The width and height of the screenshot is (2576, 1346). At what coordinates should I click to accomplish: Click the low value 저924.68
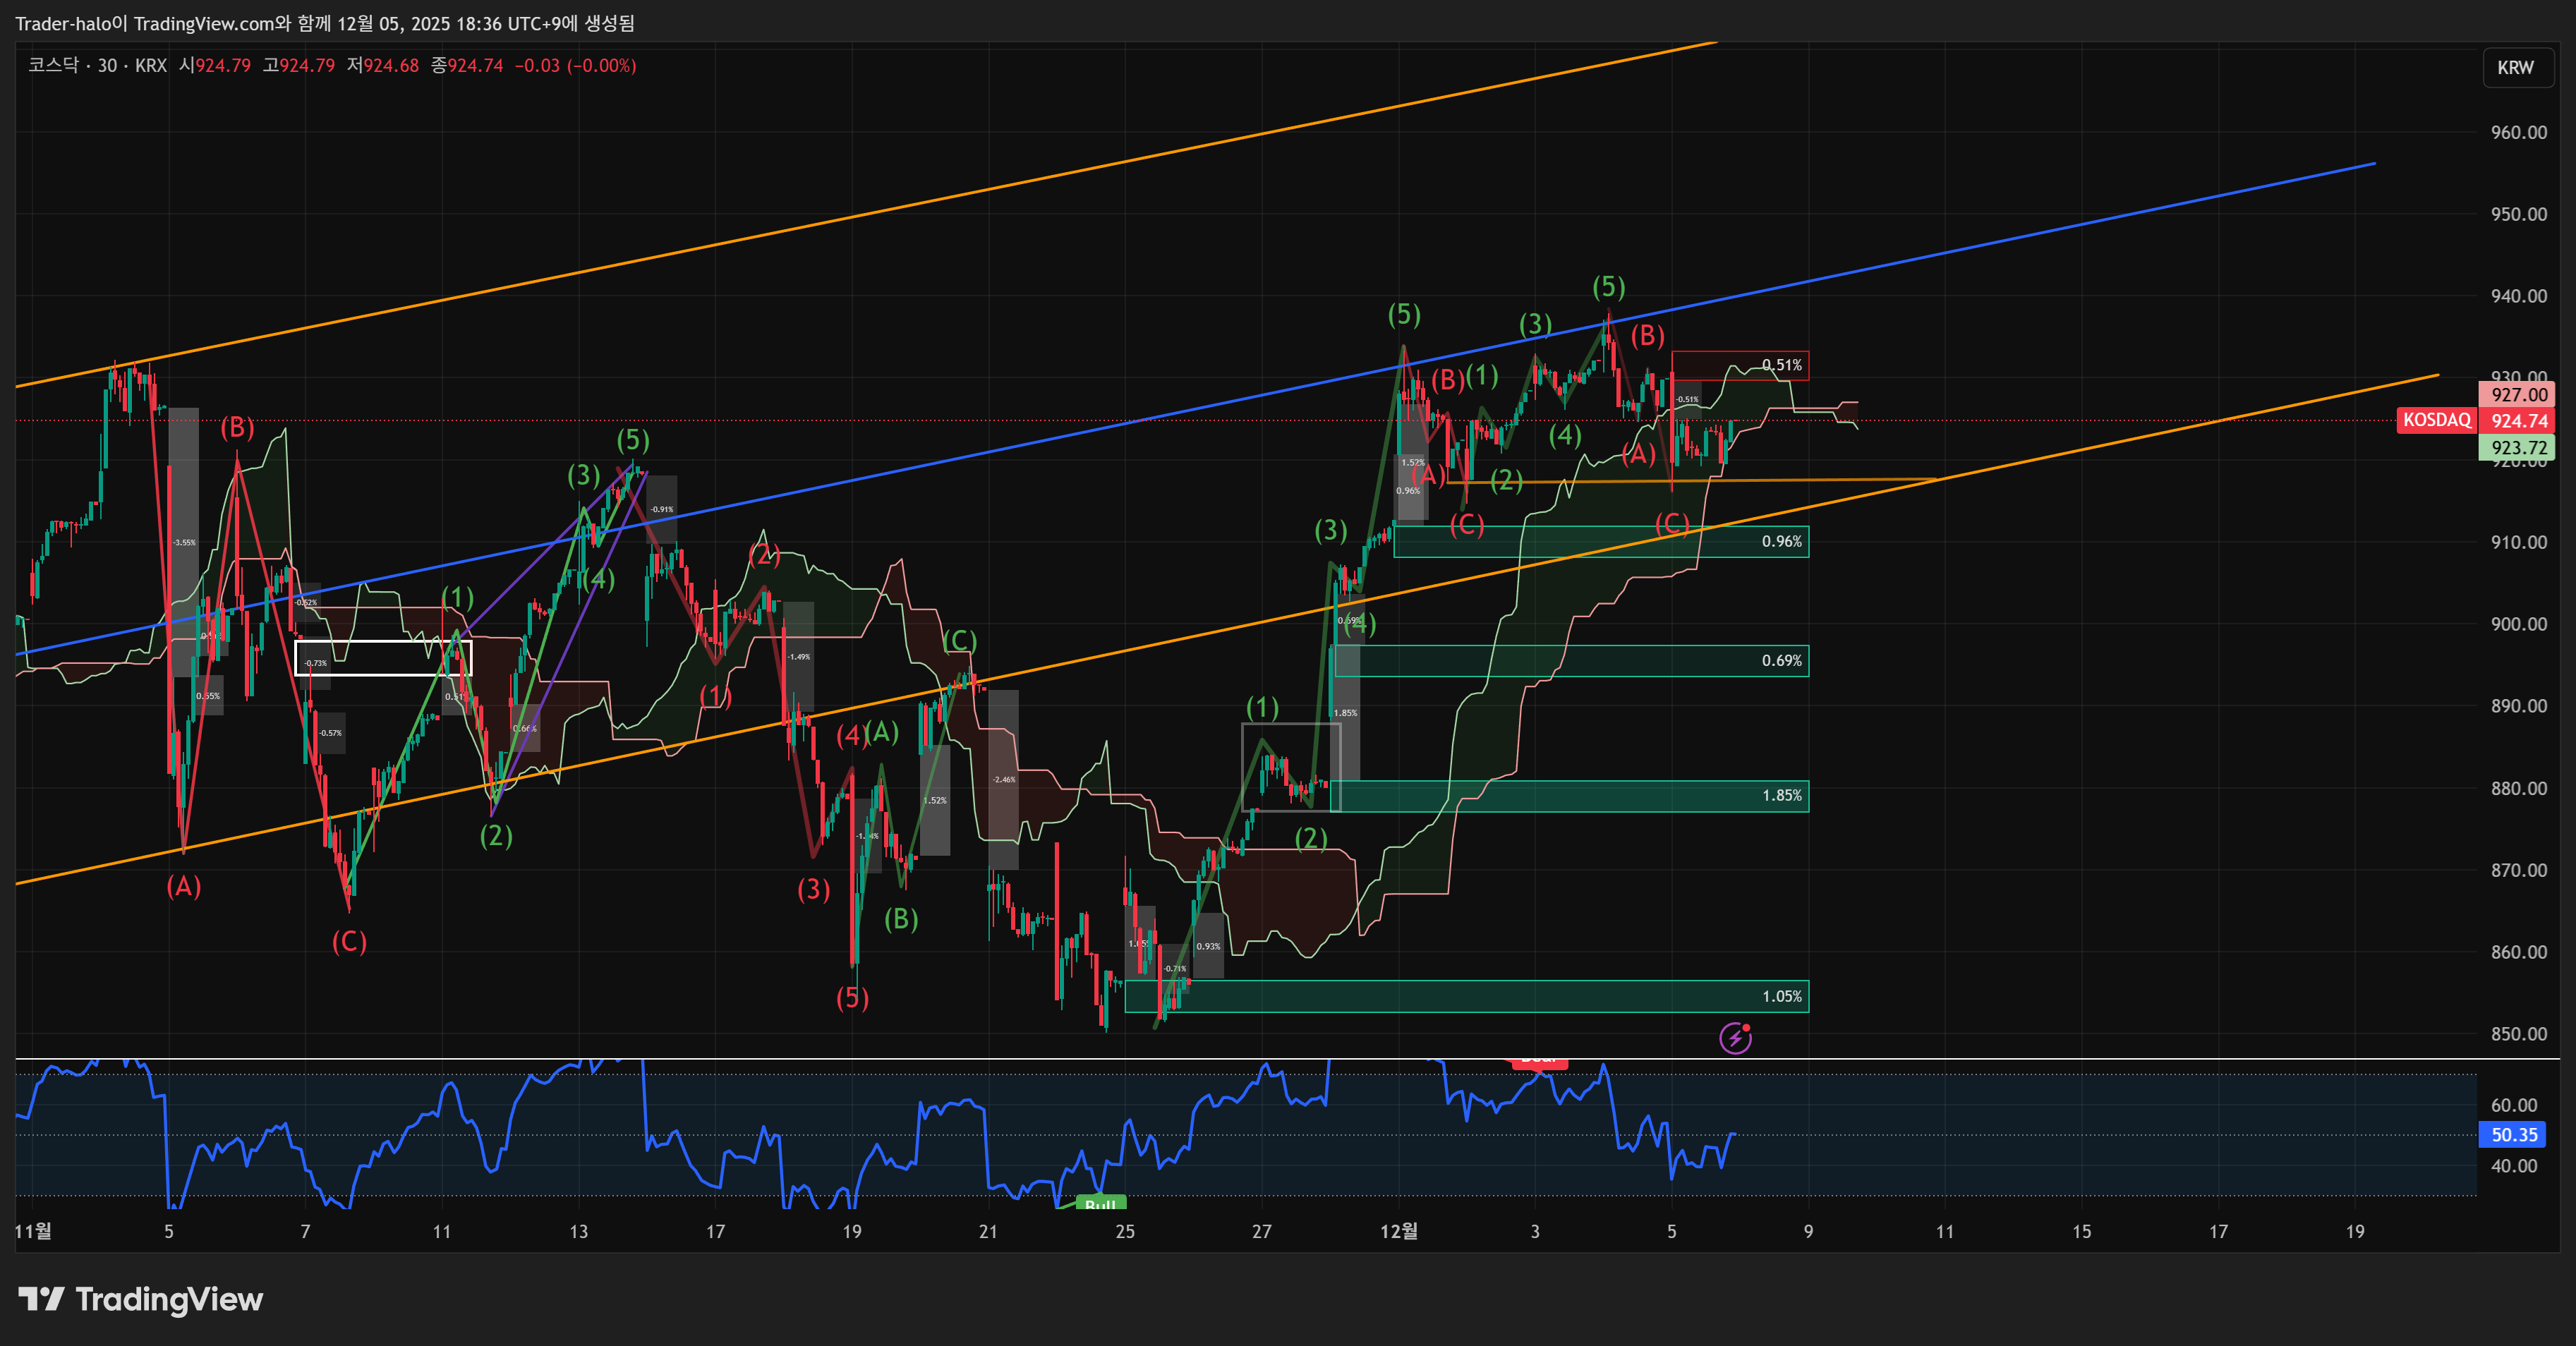pyautogui.click(x=382, y=66)
